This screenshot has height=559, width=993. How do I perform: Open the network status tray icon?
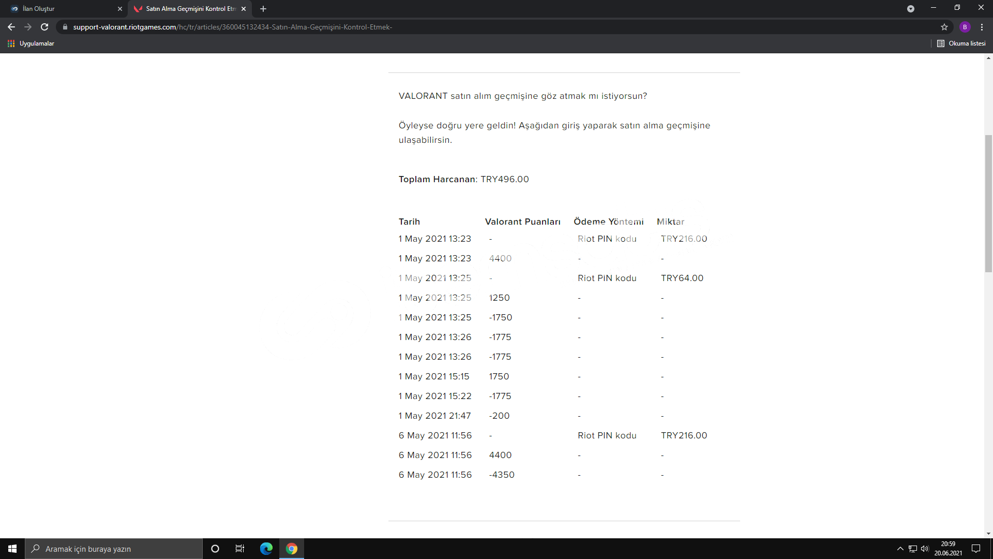click(x=913, y=549)
